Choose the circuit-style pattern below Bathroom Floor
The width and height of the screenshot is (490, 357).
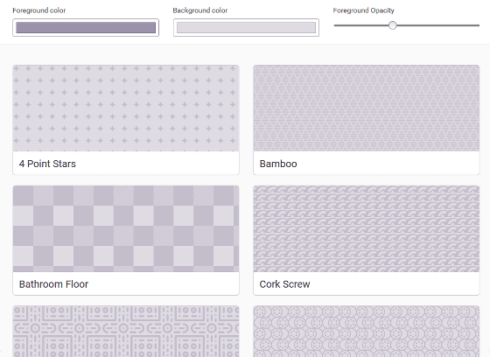[x=126, y=332]
